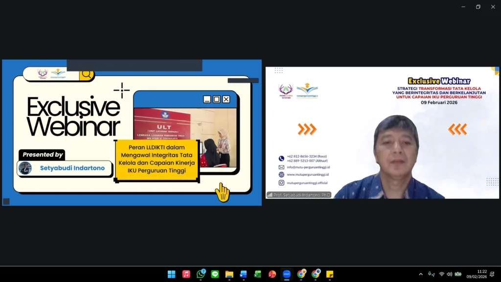Click the speaker volume icon
Image resolution: width=501 pixels, height=282 pixels.
pos(450,274)
